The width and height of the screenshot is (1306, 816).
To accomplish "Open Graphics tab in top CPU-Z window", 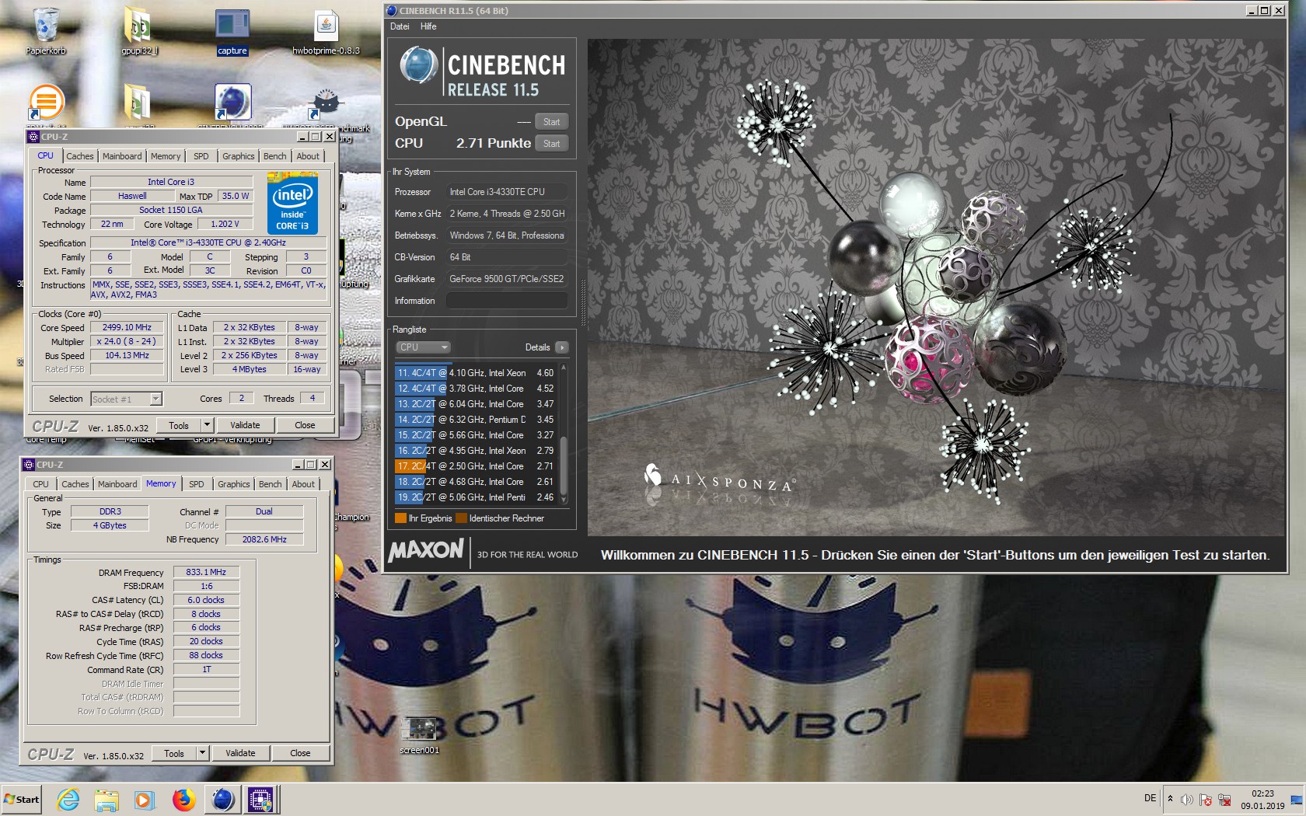I will click(238, 156).
